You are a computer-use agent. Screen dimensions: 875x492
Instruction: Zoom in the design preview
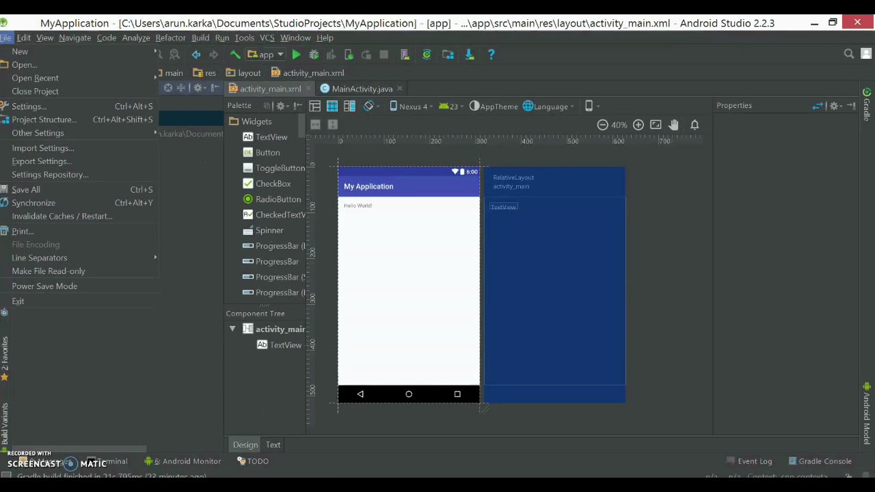click(638, 124)
